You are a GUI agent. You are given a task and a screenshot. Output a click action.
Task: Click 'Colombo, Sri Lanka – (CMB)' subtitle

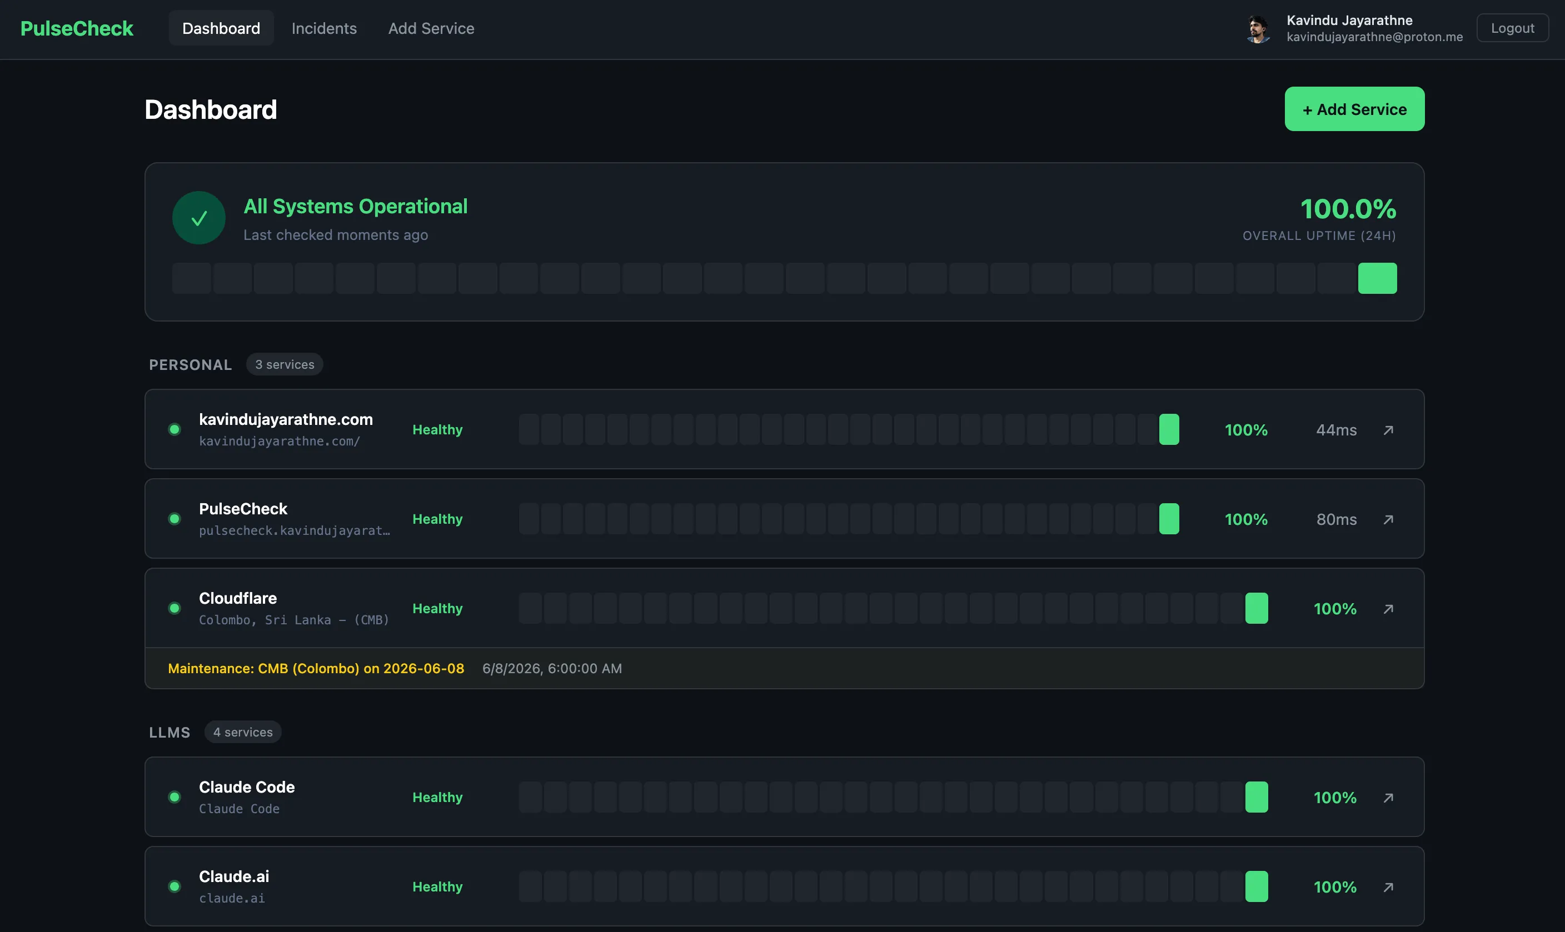pyautogui.click(x=294, y=620)
